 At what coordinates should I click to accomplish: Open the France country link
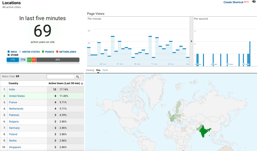point(13,102)
